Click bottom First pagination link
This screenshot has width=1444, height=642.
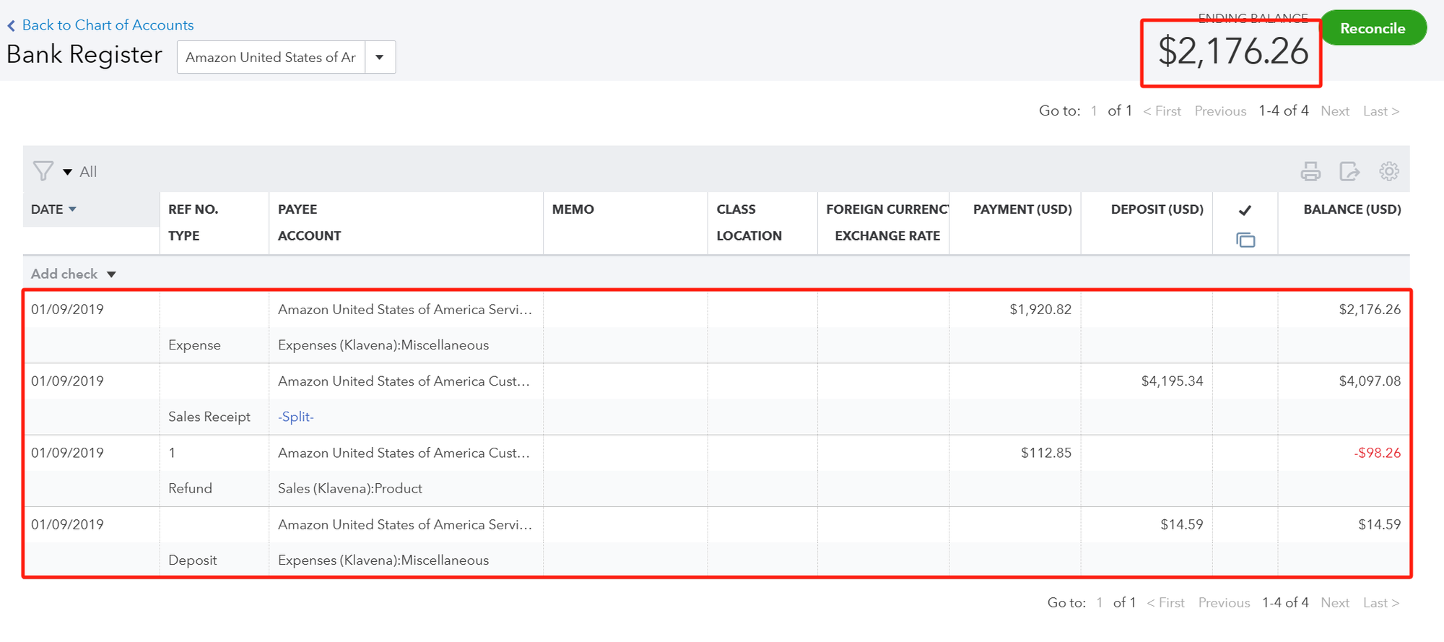click(1165, 602)
